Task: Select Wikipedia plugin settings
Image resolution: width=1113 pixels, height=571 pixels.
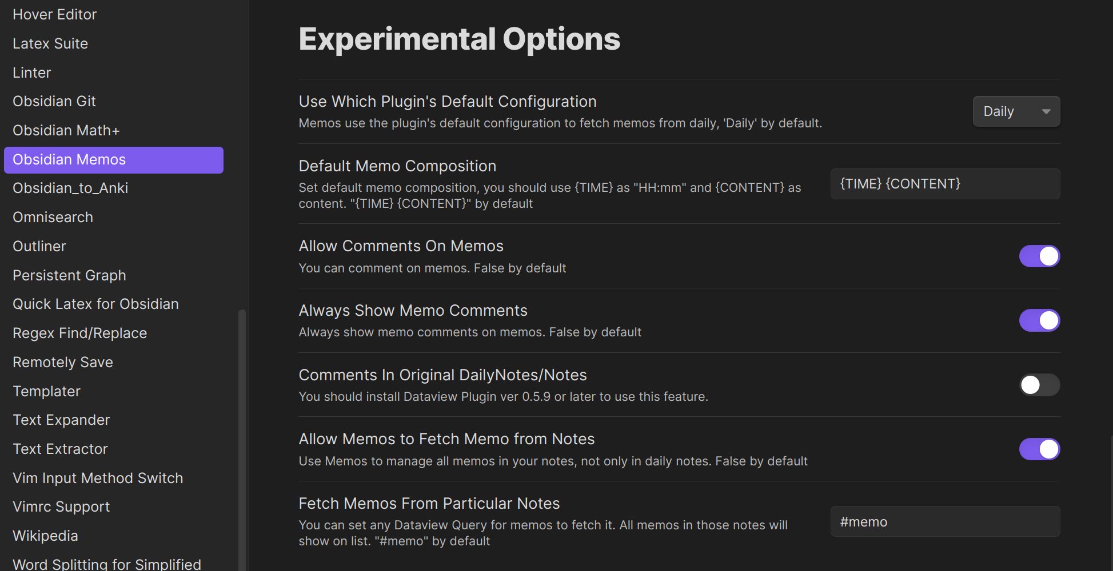Action: pyautogui.click(x=45, y=536)
